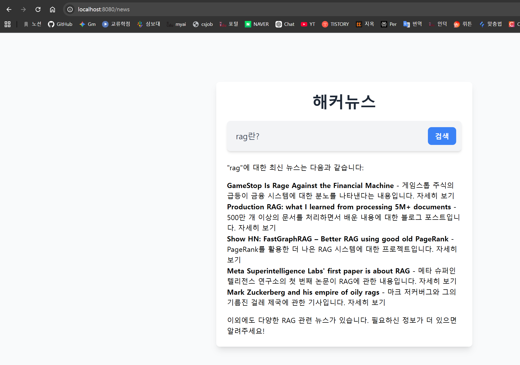Open the 맞춤법 bookmark

click(x=490, y=24)
